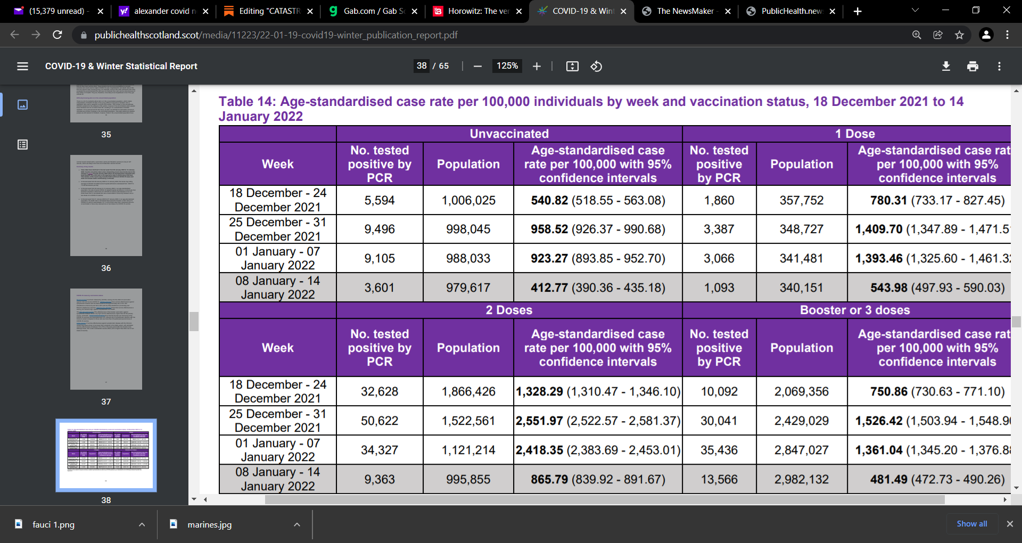Open the Chrome three-dot menu
The image size is (1022, 543).
[1007, 35]
